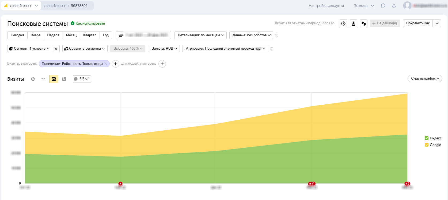Select the Неделя period tab
The image size is (448, 200).
(53, 35)
